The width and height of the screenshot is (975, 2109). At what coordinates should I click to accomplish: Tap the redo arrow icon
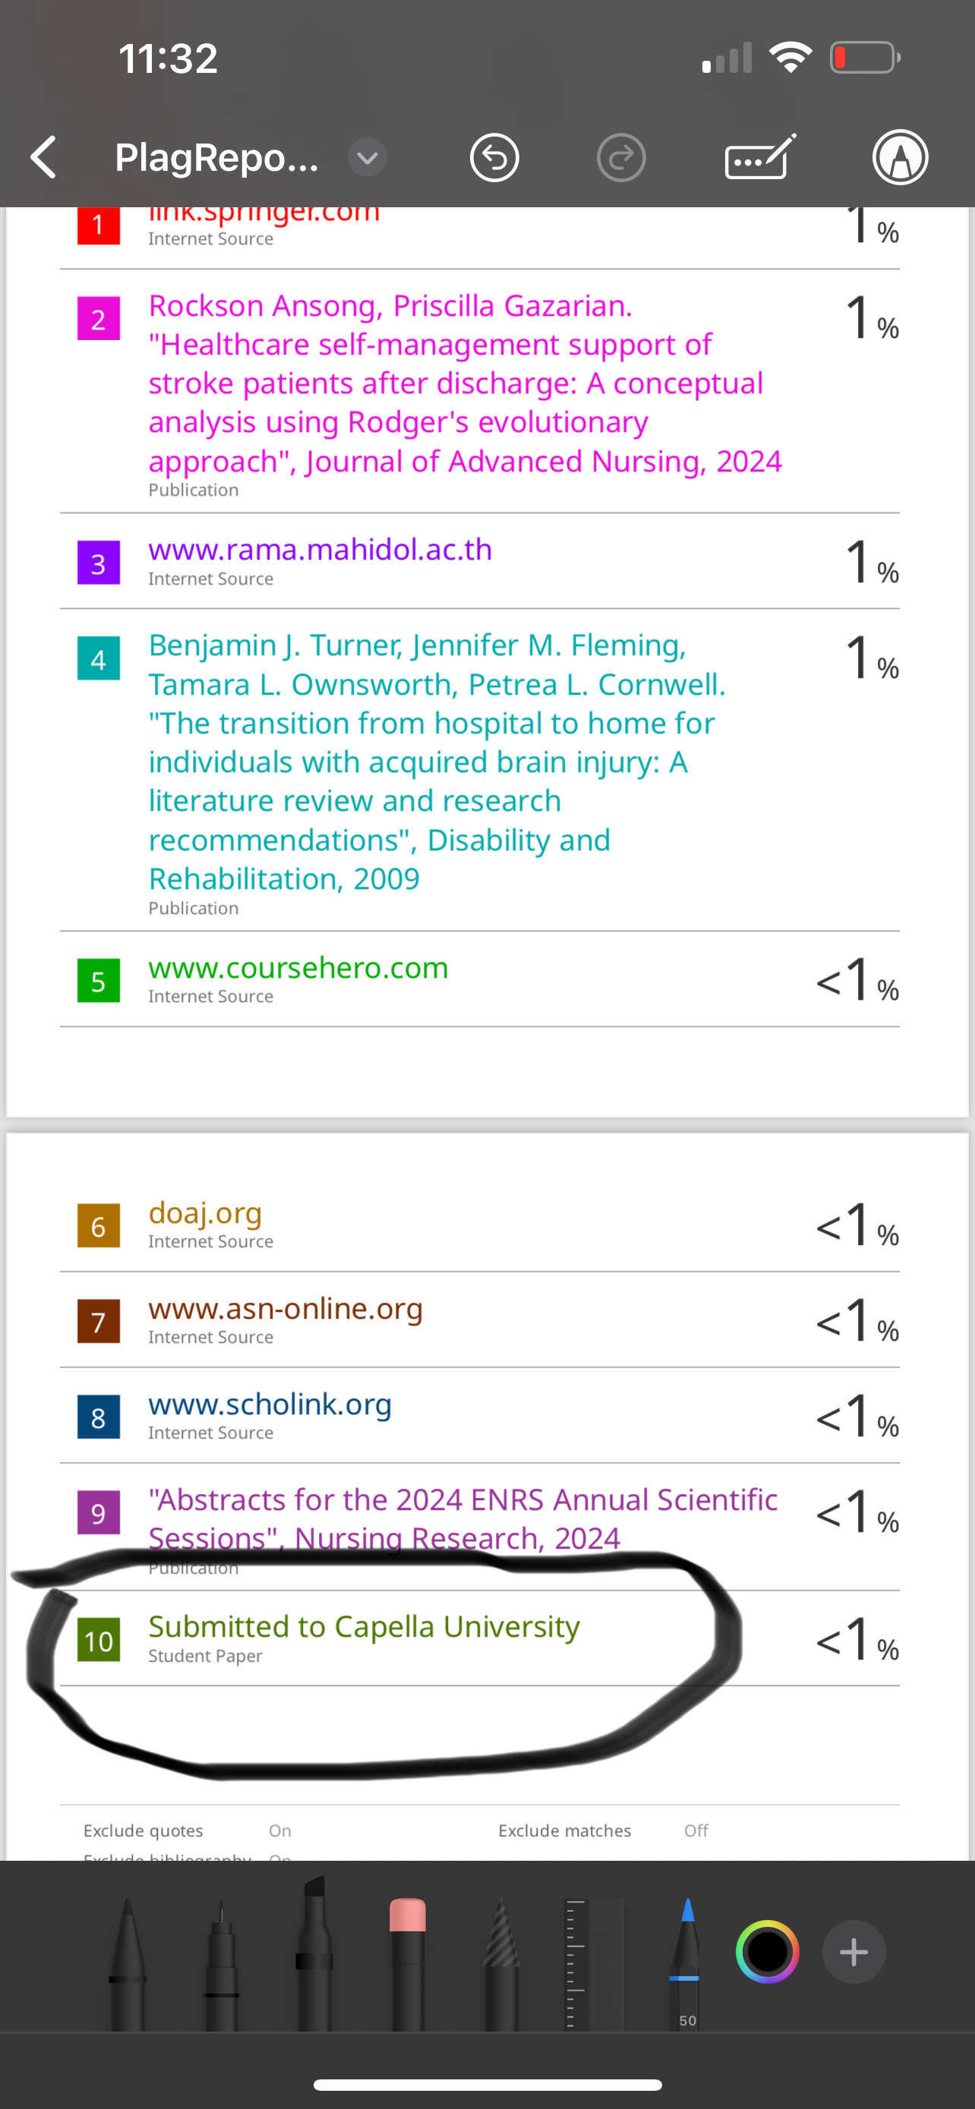point(621,157)
